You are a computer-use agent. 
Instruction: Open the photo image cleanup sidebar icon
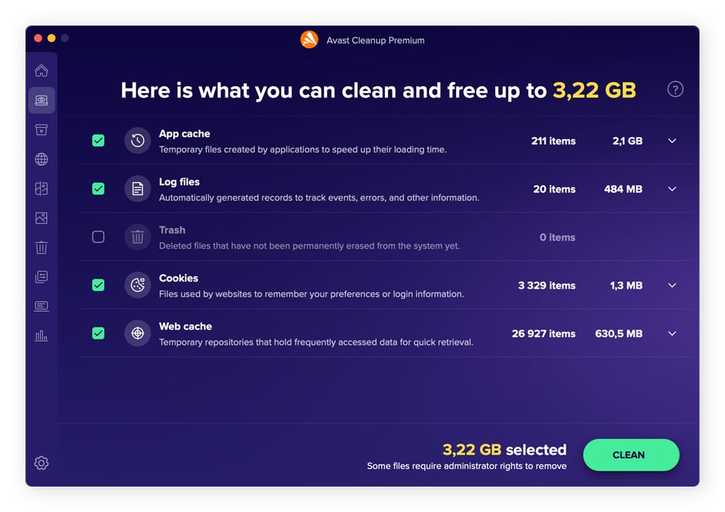point(41,218)
